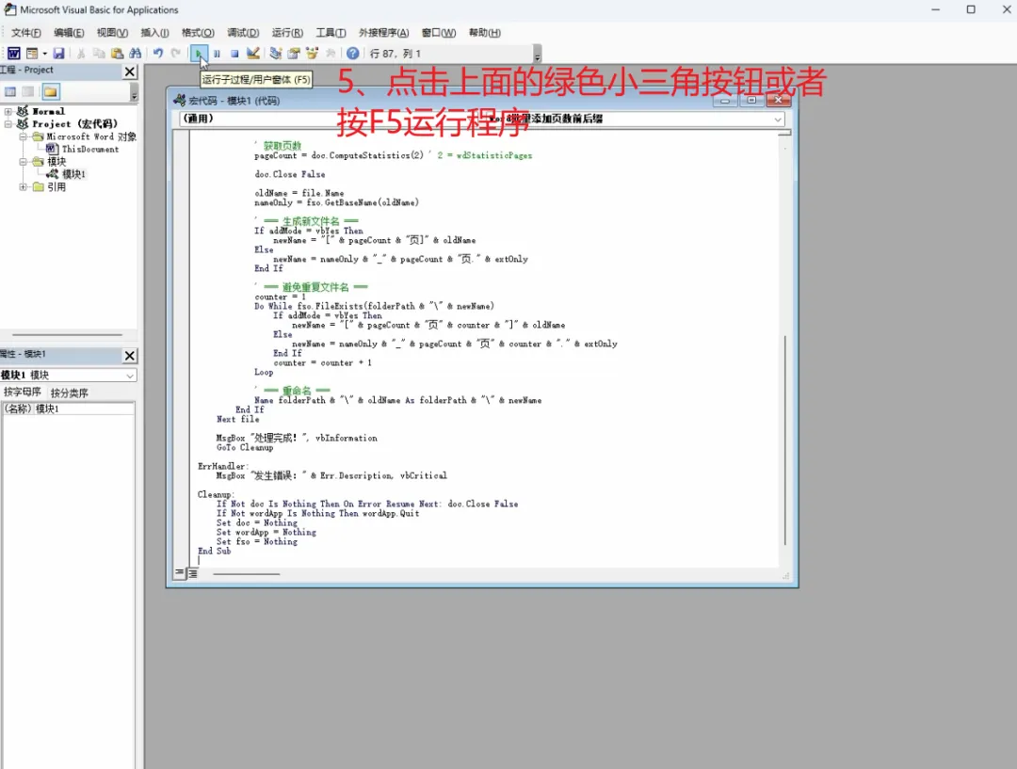
Task: Open the 外接程序(A) menu
Action: pyautogui.click(x=384, y=32)
